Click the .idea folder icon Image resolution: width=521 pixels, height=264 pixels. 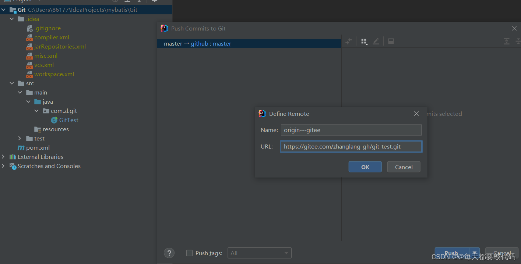pos(21,19)
